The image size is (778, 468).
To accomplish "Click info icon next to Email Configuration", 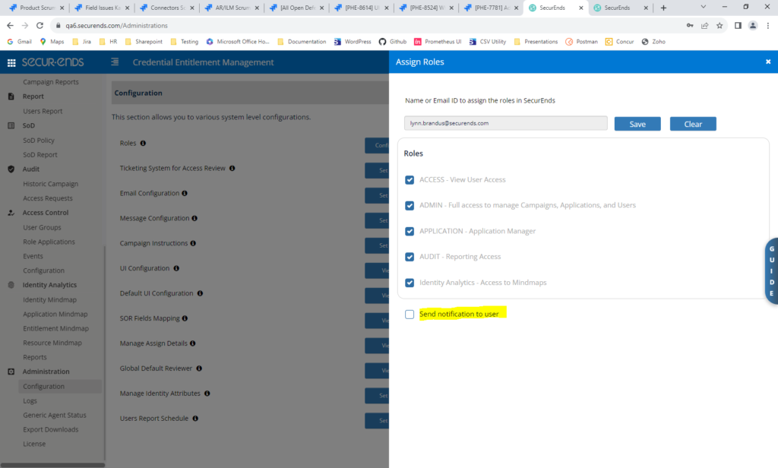I will coord(185,194).
